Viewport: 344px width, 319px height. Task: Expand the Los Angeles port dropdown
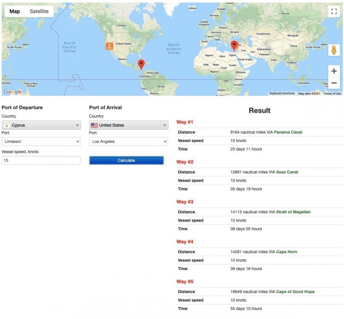pos(128,142)
